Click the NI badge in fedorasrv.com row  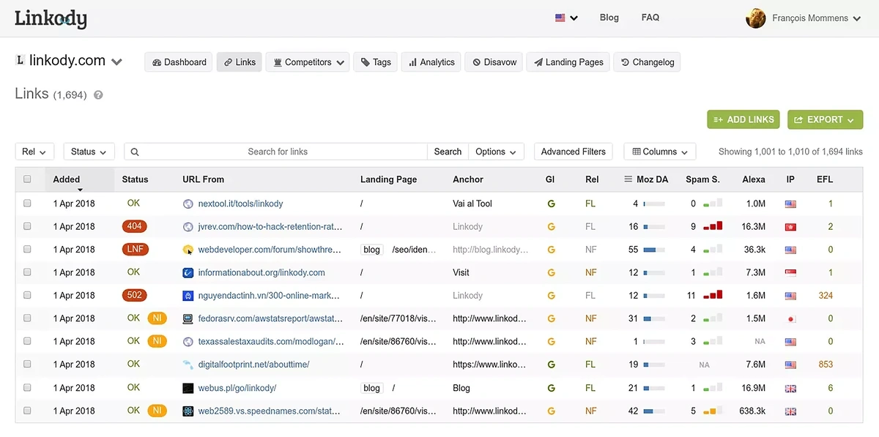(x=157, y=318)
